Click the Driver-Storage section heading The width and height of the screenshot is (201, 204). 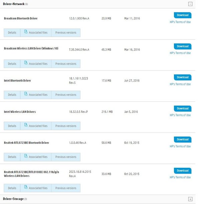13,199
